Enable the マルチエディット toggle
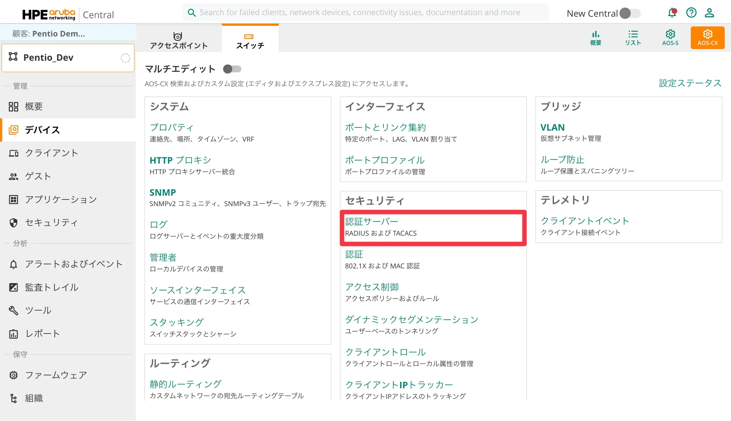Screen dimensions: 731x421 [232, 69]
